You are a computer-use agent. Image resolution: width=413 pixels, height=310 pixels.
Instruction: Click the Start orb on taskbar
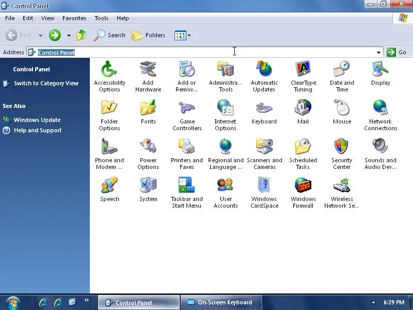[x=12, y=303]
